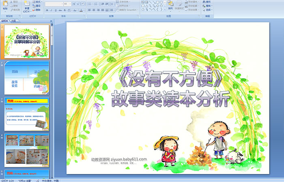Click Distributed alignment icon
Image resolution: width=284 pixels, height=182 pixels.
(x=107, y=10)
